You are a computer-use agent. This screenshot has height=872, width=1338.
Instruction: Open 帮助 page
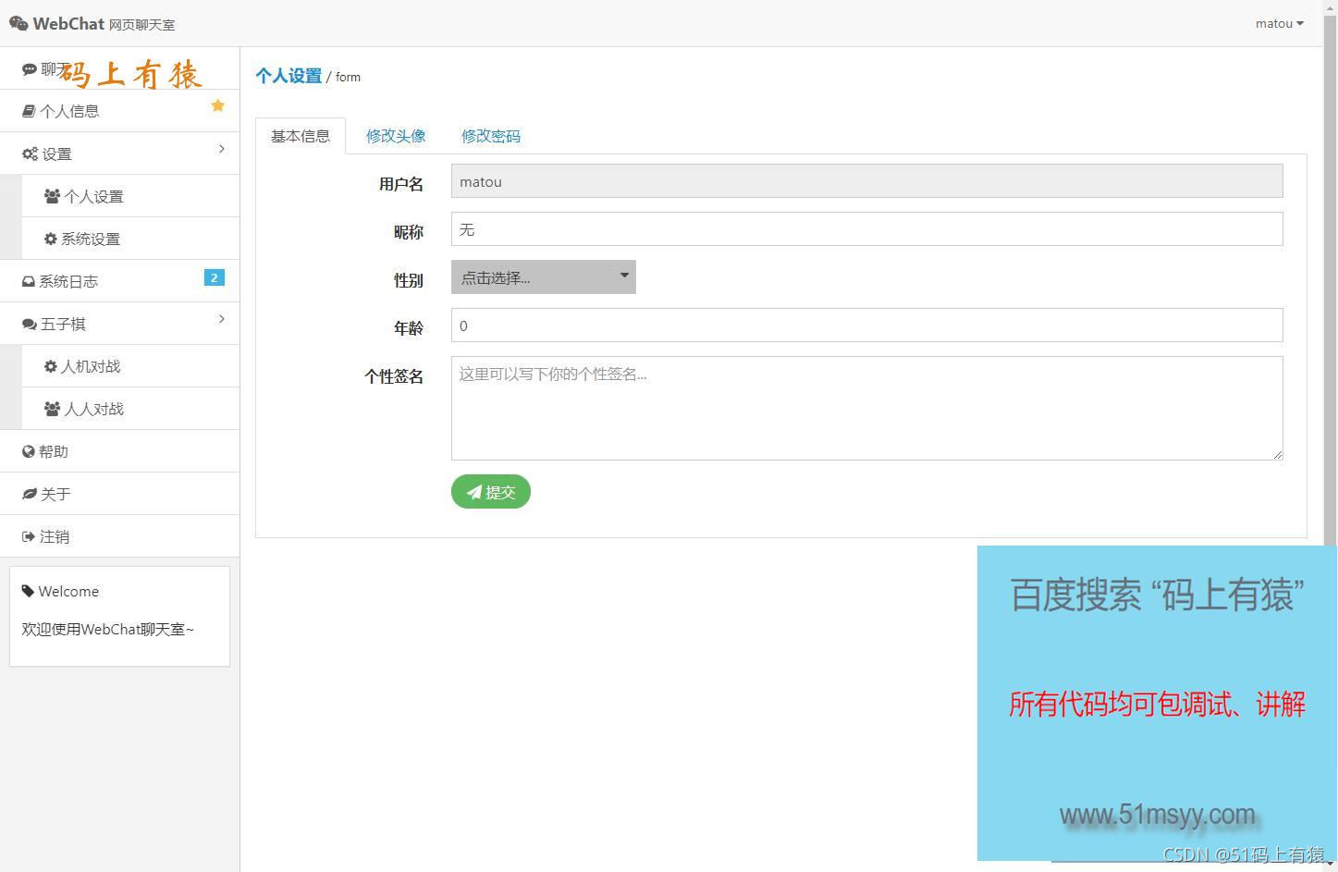click(x=119, y=451)
